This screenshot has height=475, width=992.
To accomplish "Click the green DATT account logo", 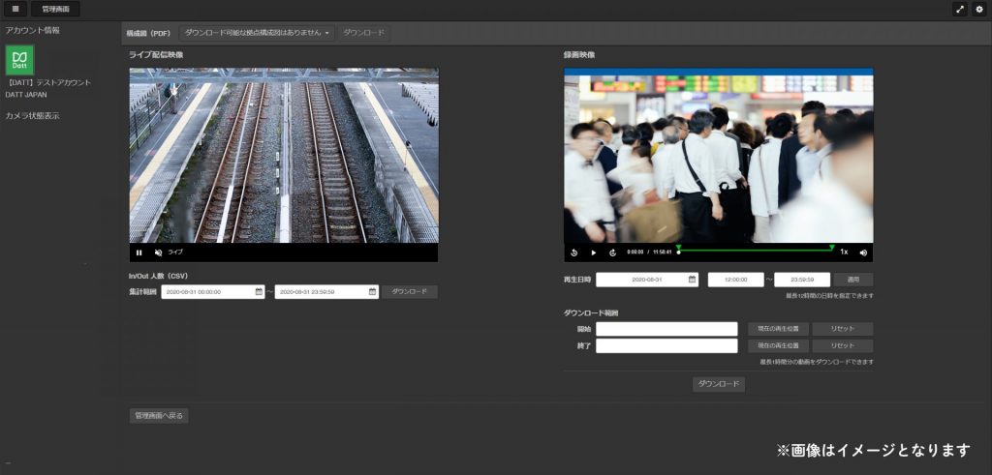I will [x=19, y=60].
